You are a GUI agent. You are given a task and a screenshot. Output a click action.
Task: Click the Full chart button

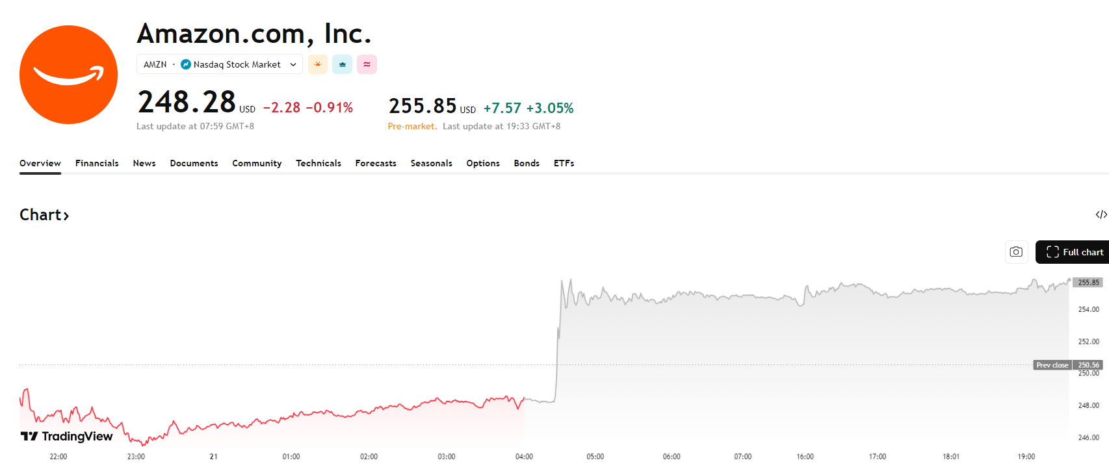tap(1075, 252)
